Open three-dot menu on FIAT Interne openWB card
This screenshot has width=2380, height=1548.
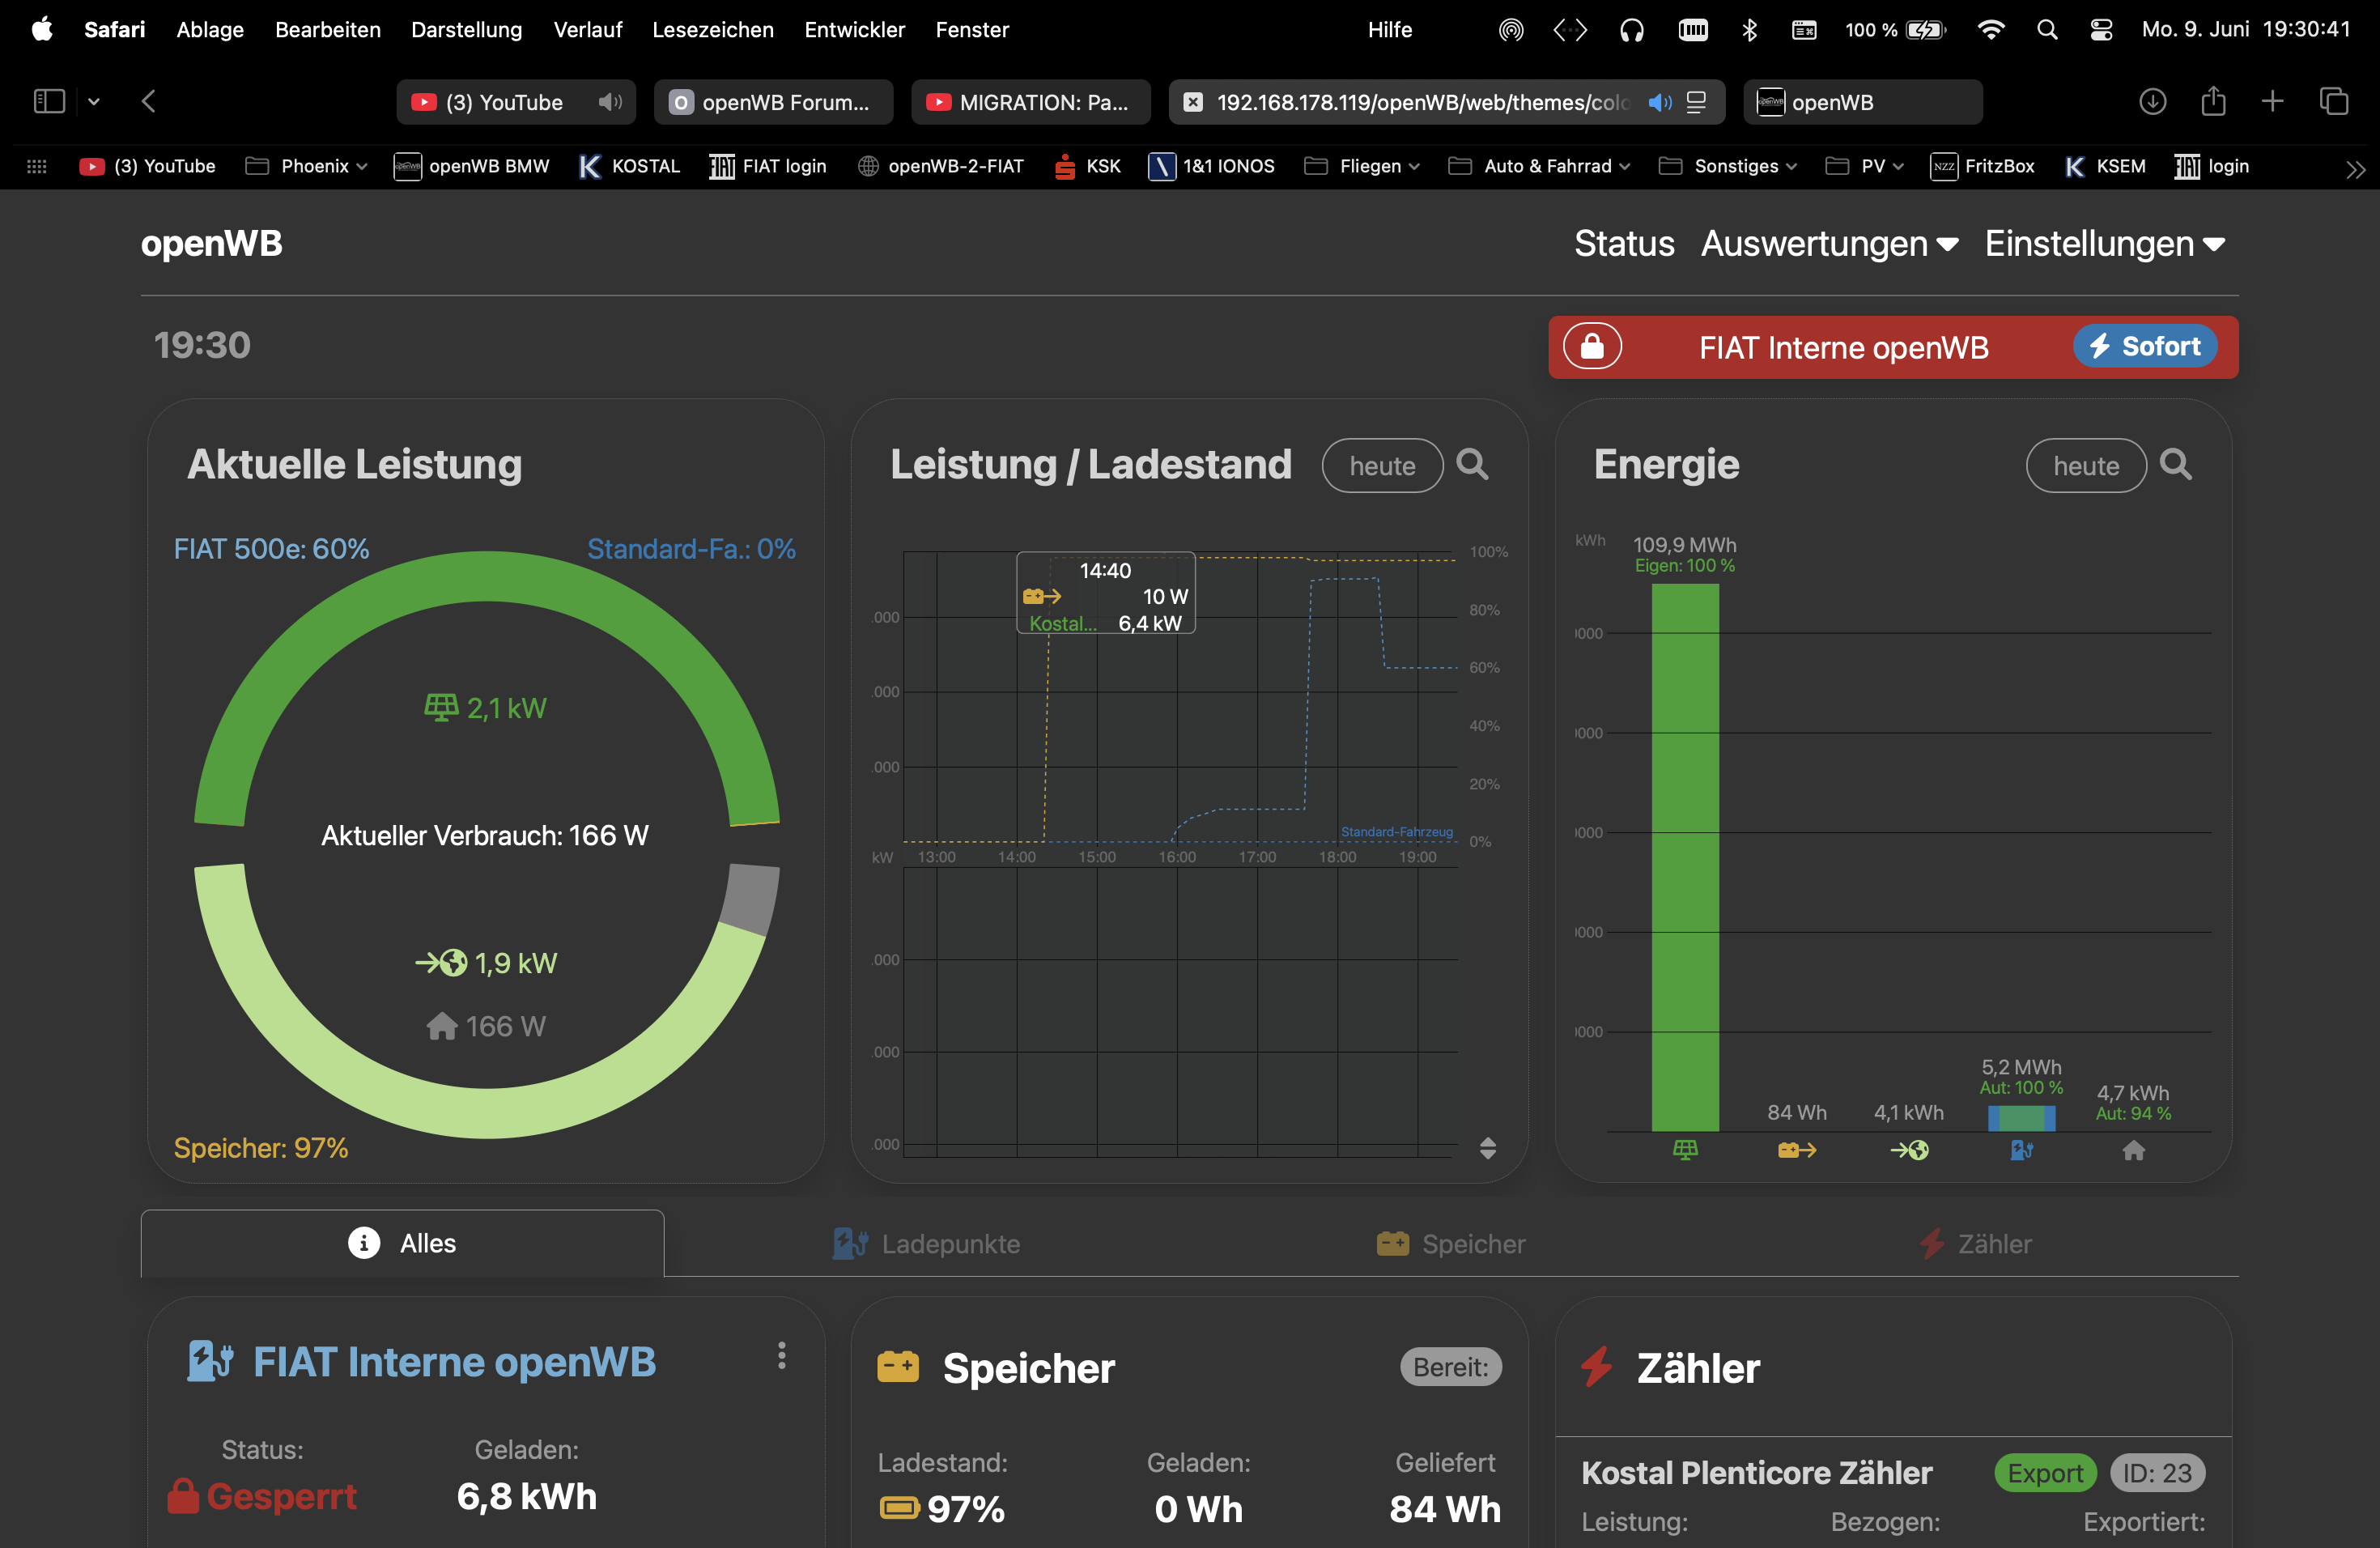pos(782,1355)
